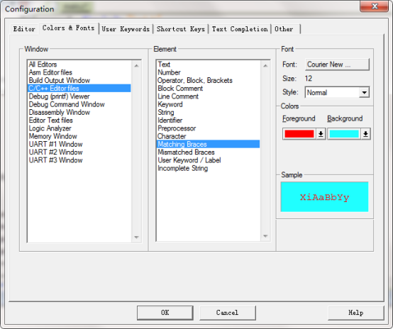
Task: Select Asm Editor files entry
Action: (x=79, y=72)
